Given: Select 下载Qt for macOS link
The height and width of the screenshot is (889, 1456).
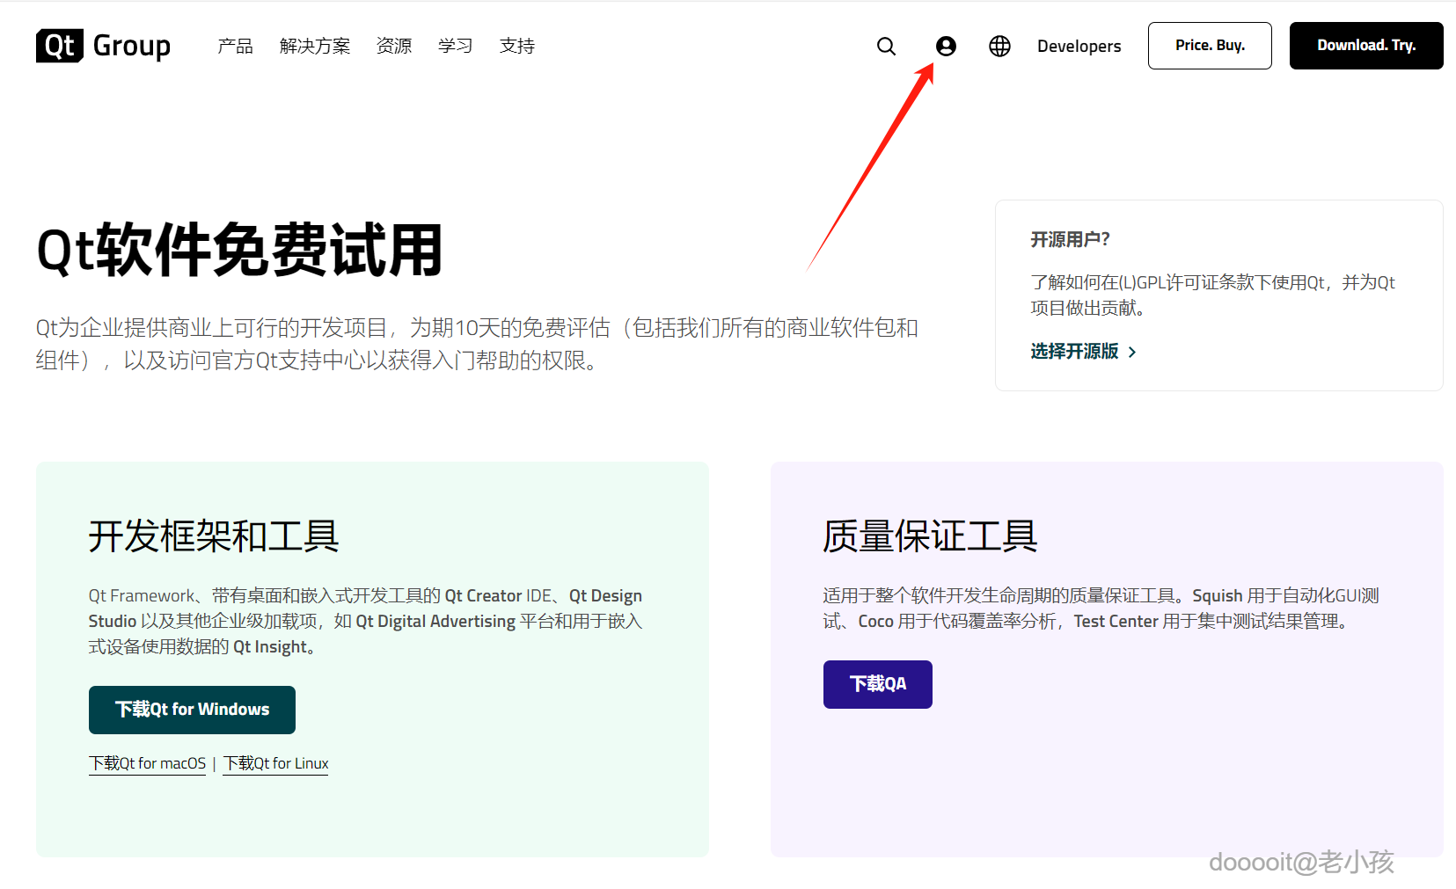Looking at the screenshot, I should tap(147, 763).
